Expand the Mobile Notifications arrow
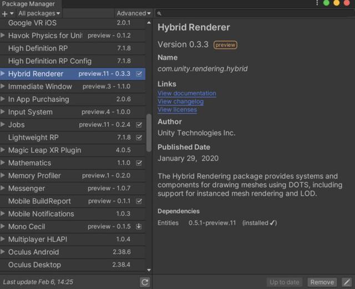 click(3, 214)
